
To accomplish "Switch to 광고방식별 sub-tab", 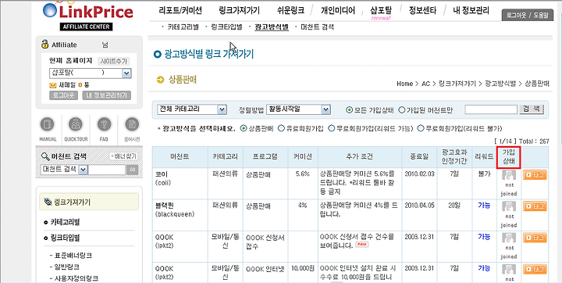I will [272, 27].
